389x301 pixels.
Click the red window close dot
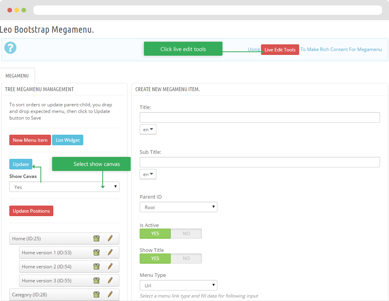[10, 10]
